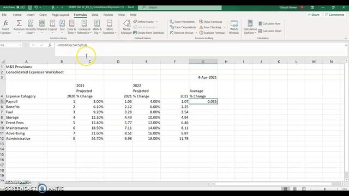Select cell containing 'Administrative'

tap(26, 139)
